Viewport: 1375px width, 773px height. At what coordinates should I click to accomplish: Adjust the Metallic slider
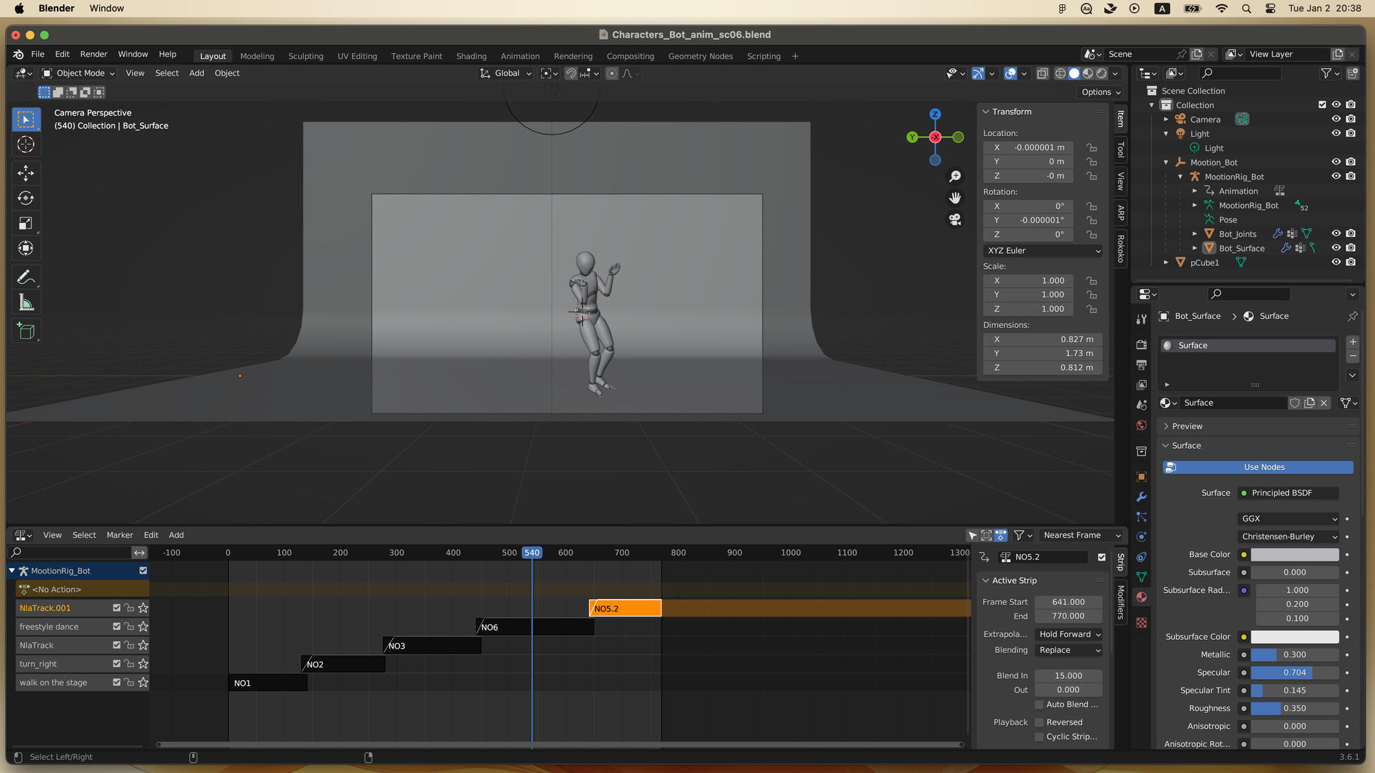1295,655
